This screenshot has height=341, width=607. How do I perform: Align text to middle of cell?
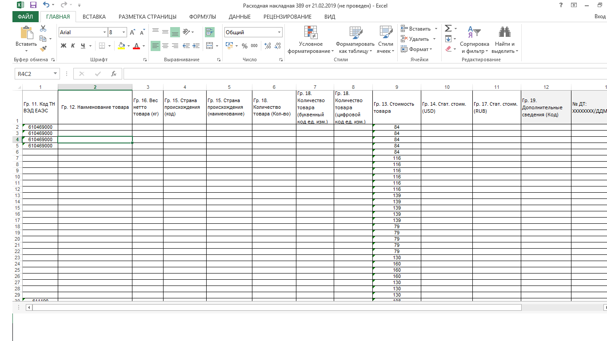tap(165, 32)
